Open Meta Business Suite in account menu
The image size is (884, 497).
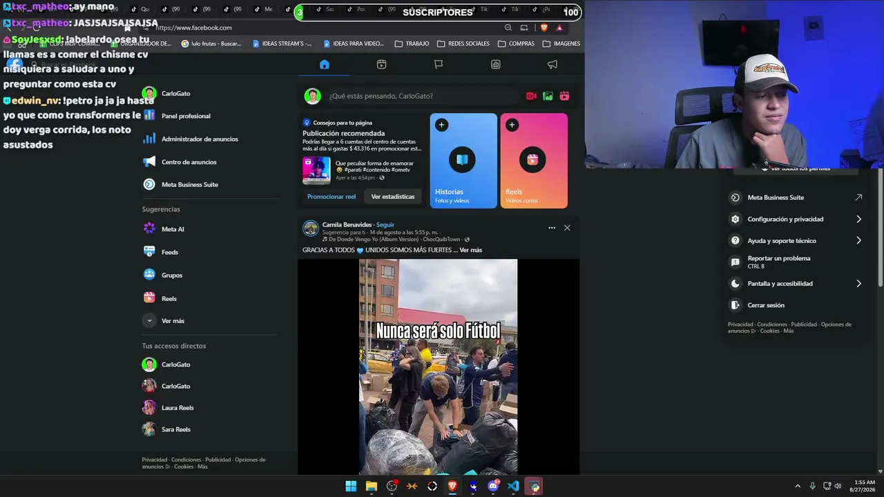coord(796,197)
